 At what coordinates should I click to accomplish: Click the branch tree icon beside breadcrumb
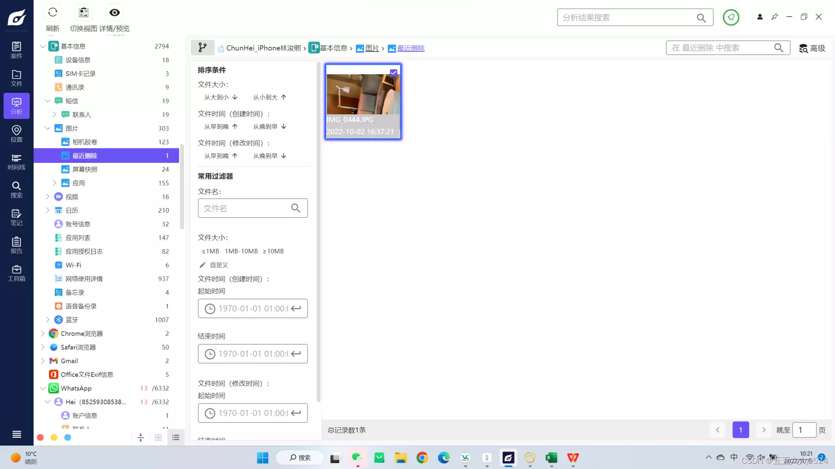click(203, 48)
